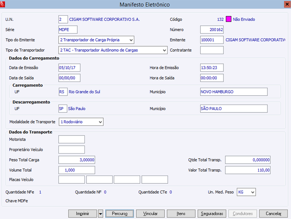Select the Data de Saída field
The width and height of the screenshot is (291, 219).
70,78
